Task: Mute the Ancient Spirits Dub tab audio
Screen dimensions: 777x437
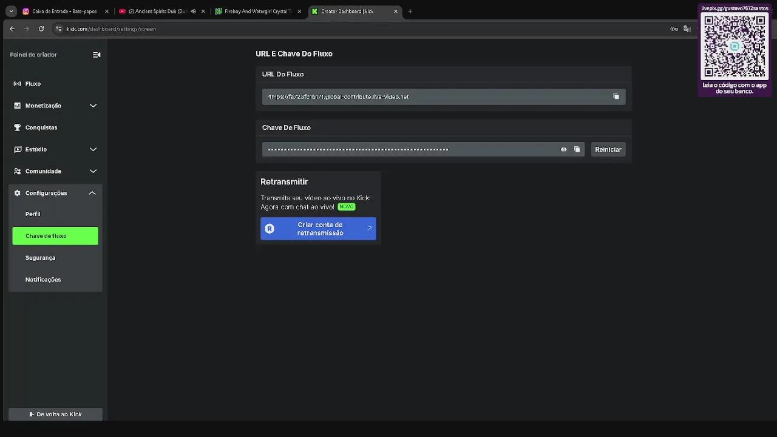Action: coord(193,11)
